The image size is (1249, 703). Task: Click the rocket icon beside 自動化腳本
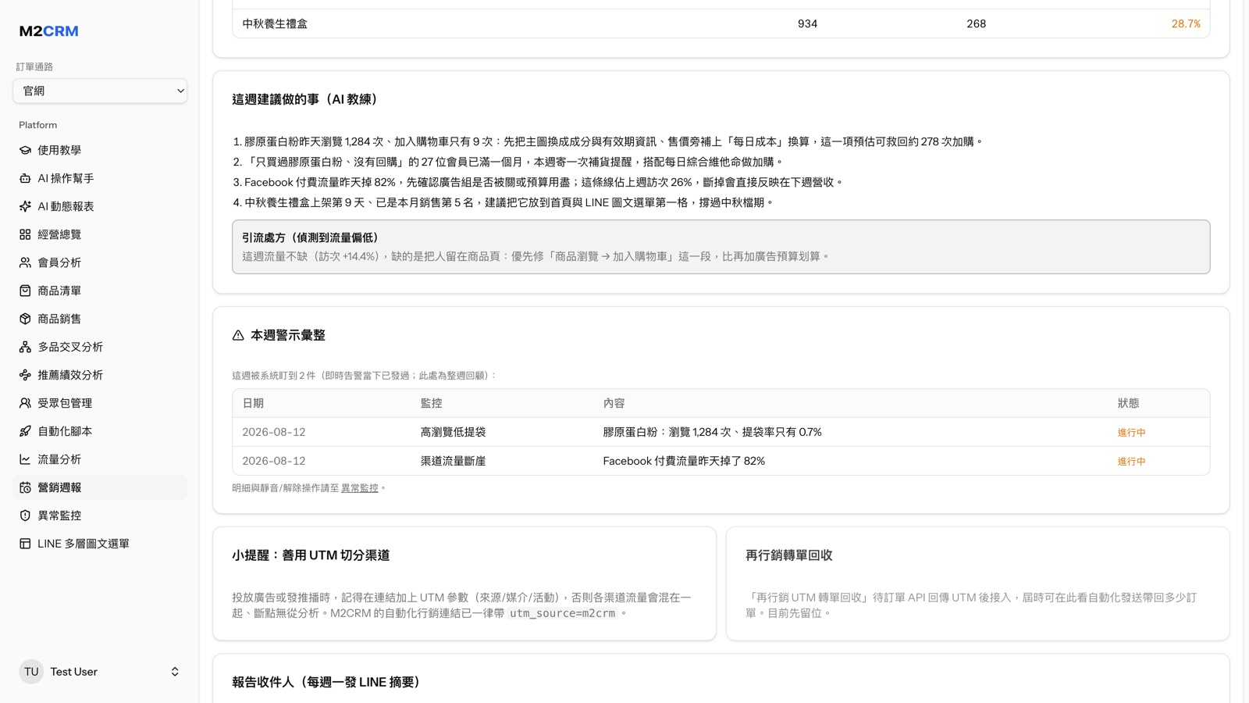[x=25, y=431]
